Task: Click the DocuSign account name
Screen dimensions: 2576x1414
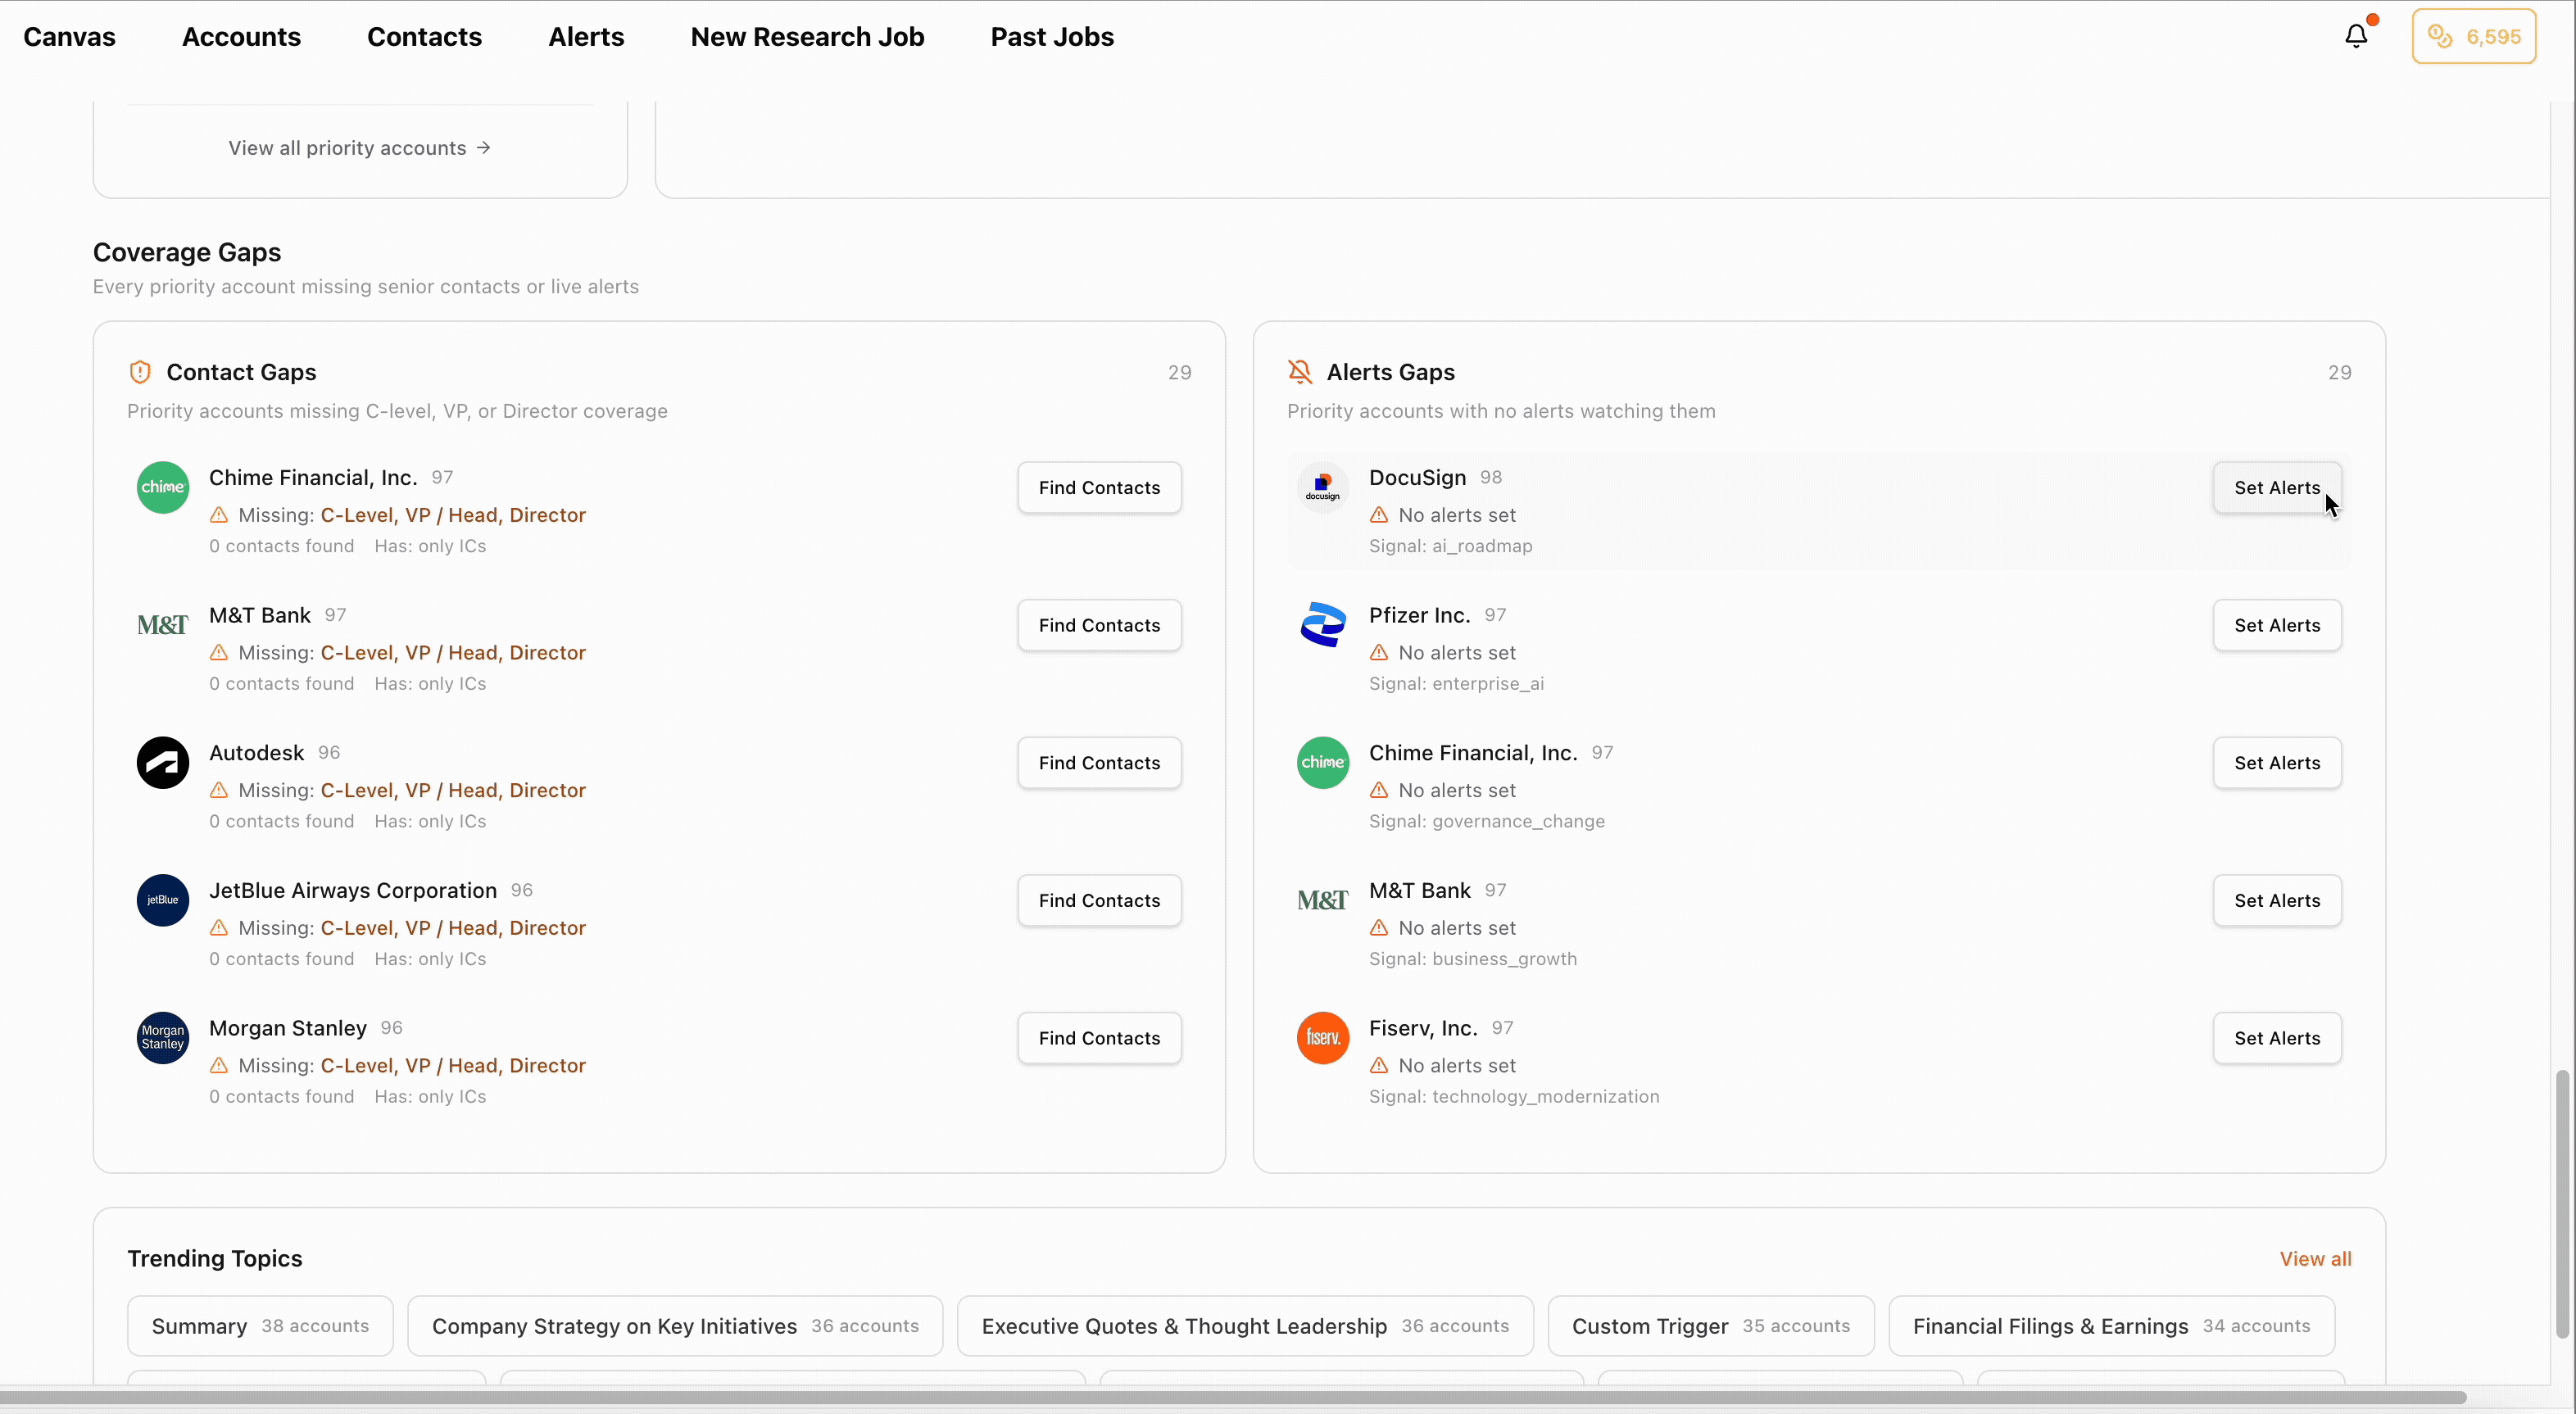Action: [1417, 478]
